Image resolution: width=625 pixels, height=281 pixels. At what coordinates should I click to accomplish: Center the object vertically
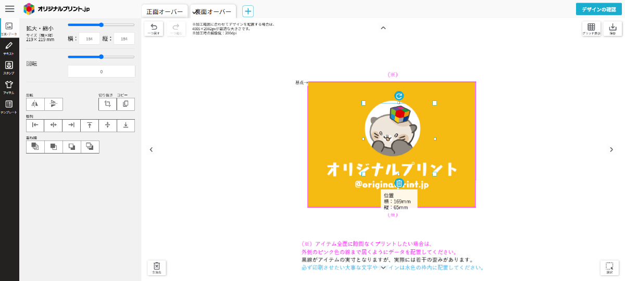[108, 125]
